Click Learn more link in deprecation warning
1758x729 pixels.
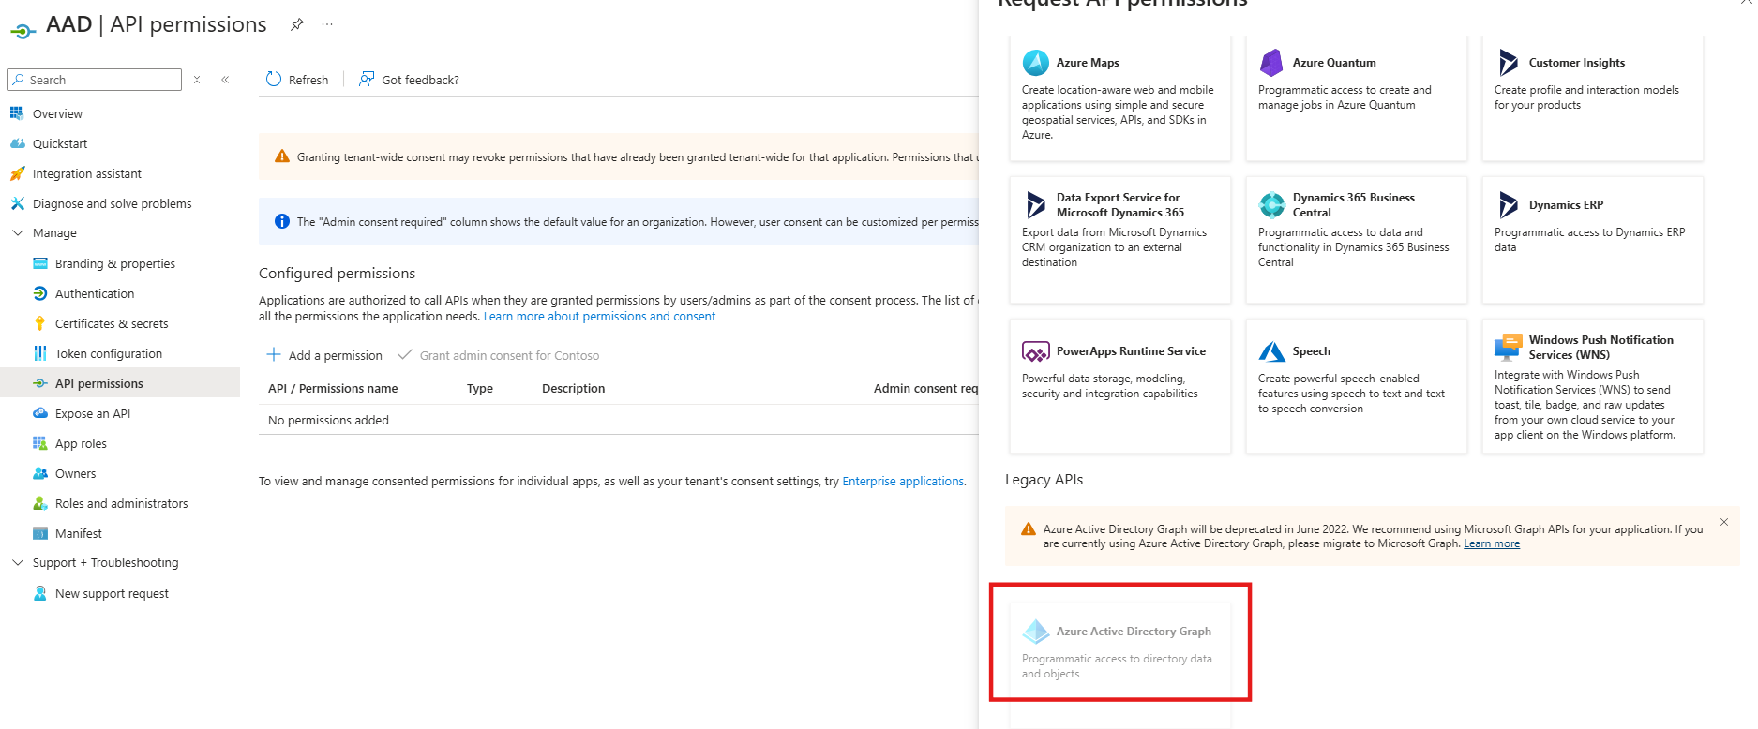click(1492, 543)
